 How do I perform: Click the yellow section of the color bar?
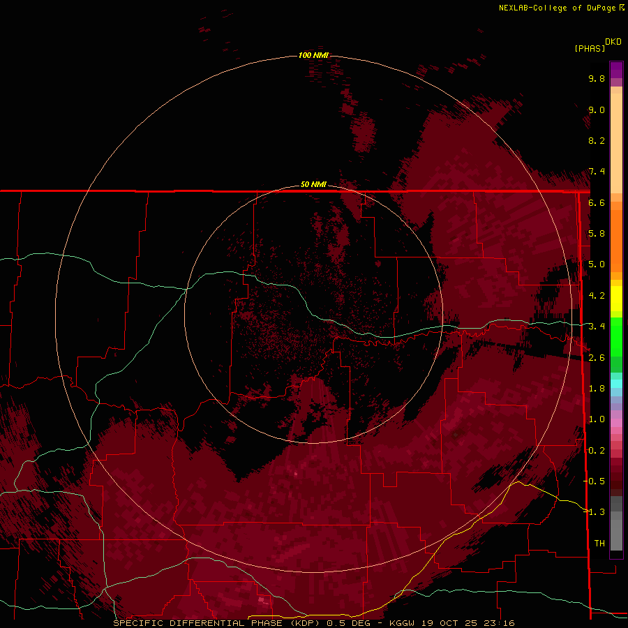pyautogui.click(x=616, y=299)
